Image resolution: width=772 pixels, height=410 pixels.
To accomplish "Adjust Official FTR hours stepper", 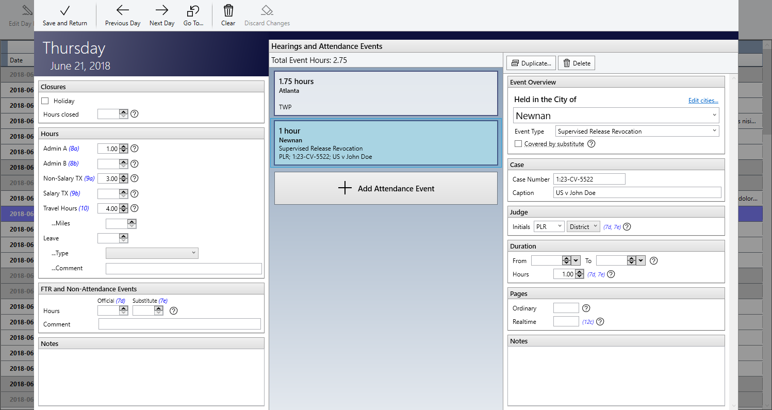I will click(124, 310).
